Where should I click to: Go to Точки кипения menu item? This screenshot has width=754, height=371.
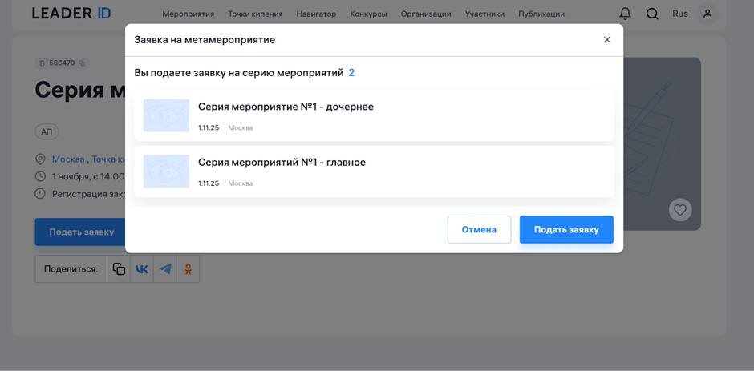coord(255,14)
